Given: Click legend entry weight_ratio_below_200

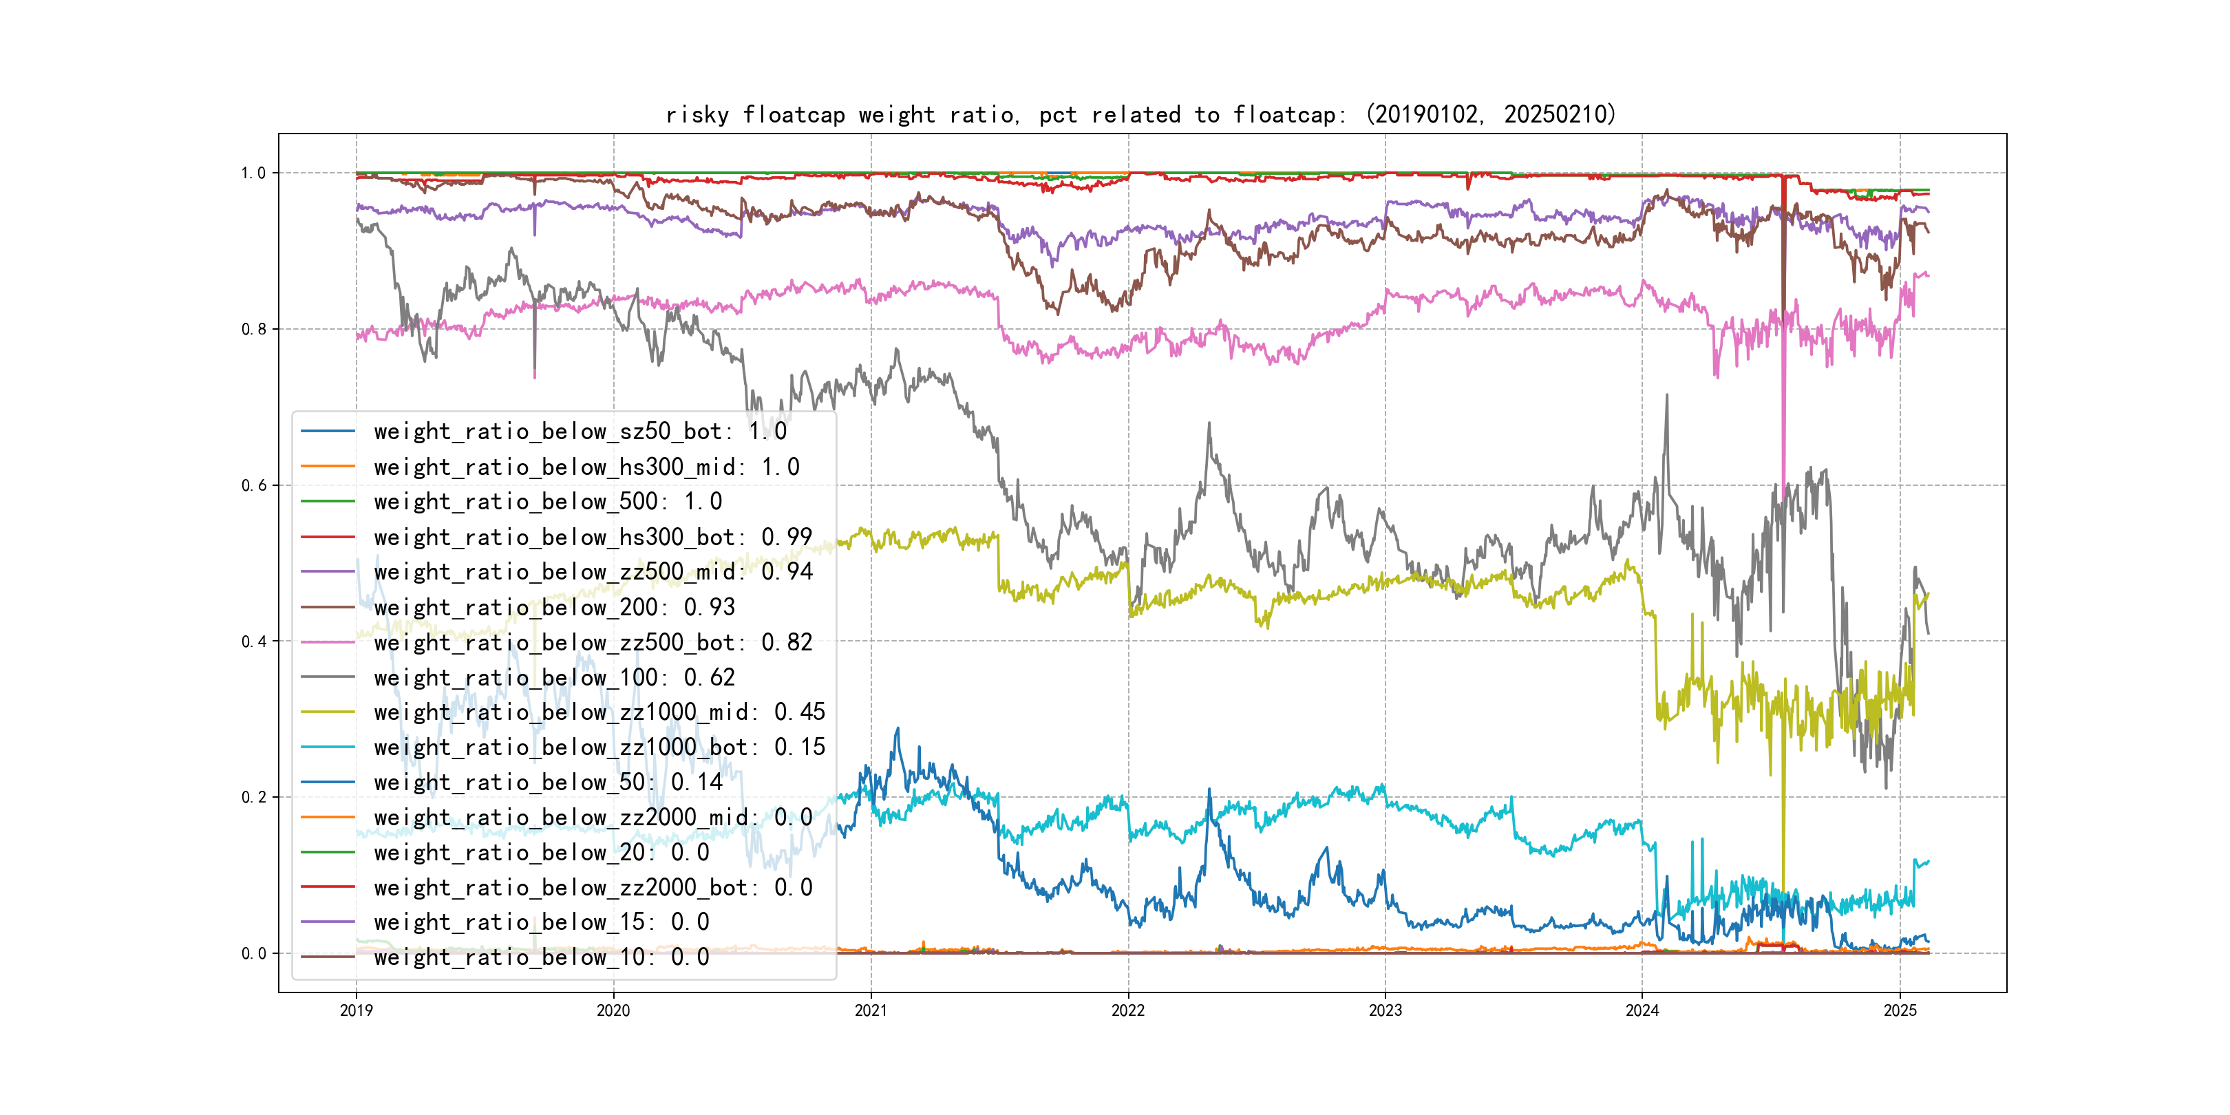Looking at the screenshot, I should (554, 607).
